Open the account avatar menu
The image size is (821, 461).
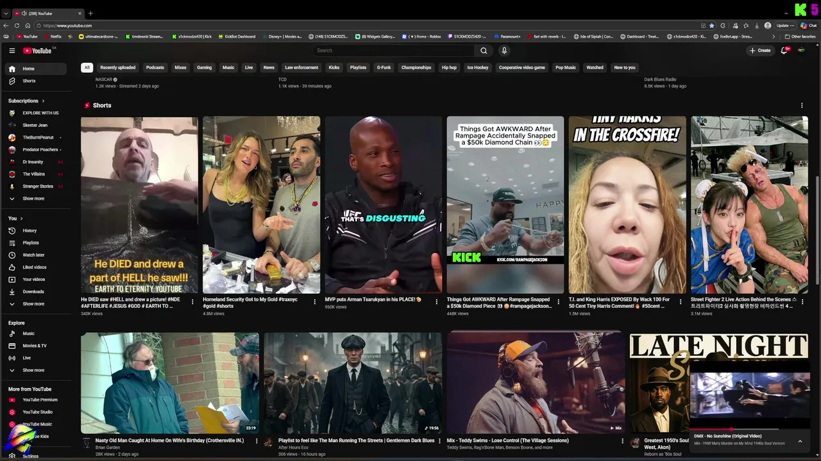(800, 51)
